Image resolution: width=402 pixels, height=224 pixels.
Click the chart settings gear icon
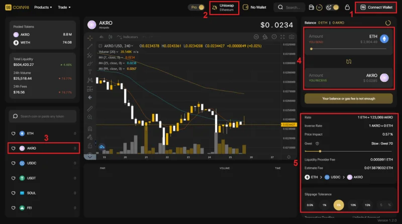click(x=289, y=157)
